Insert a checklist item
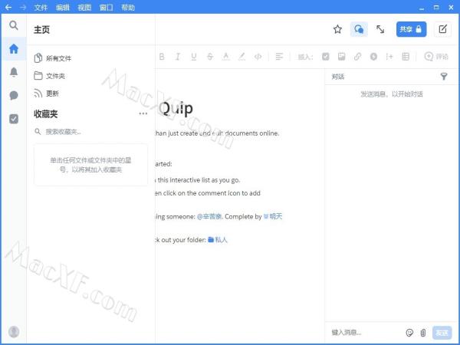 326,57
